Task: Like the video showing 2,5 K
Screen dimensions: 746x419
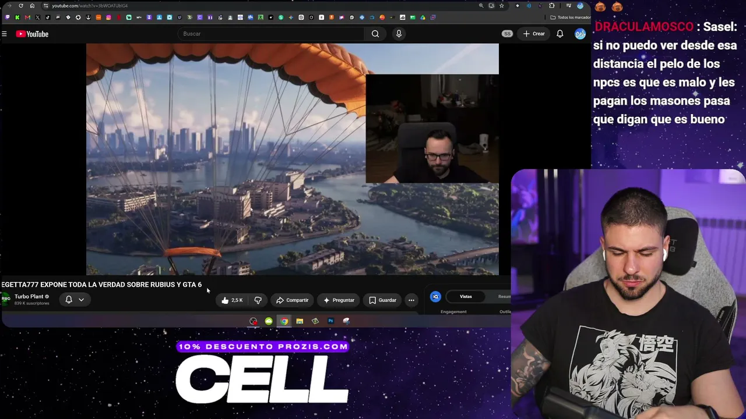Action: tap(232, 300)
